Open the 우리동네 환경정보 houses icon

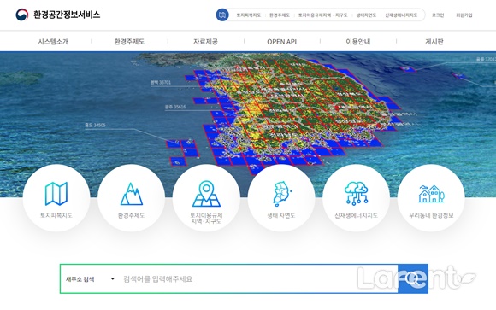[431, 194]
